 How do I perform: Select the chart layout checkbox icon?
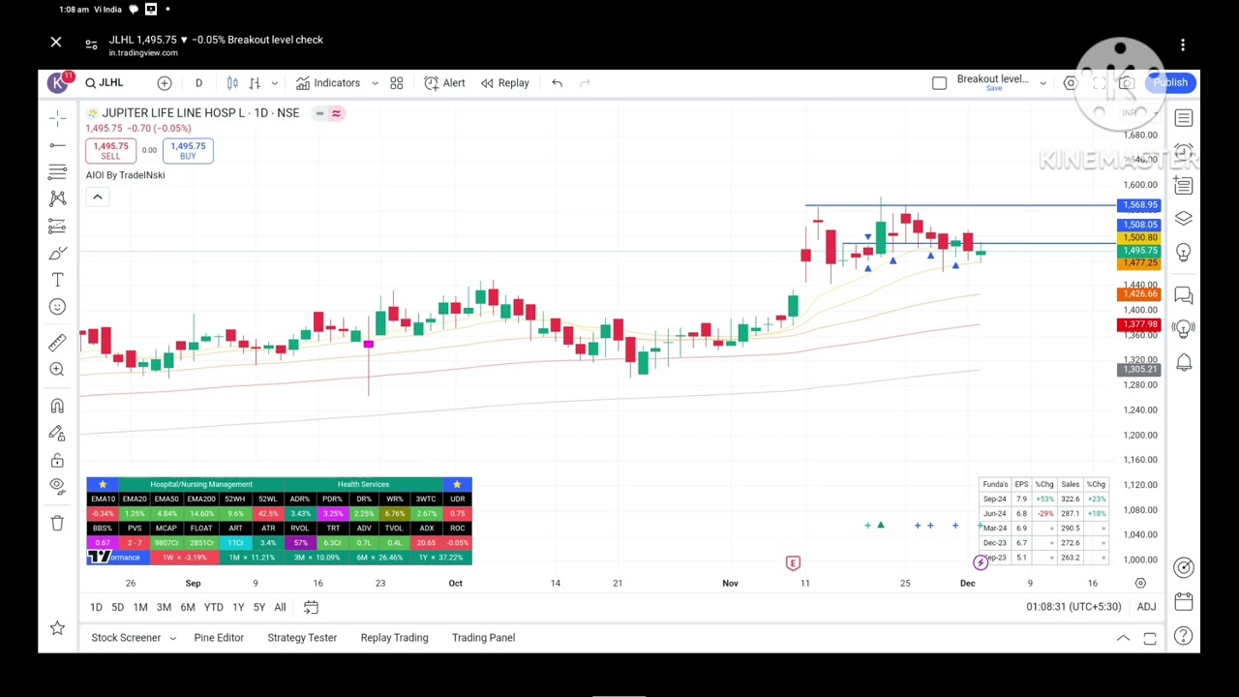(x=939, y=83)
